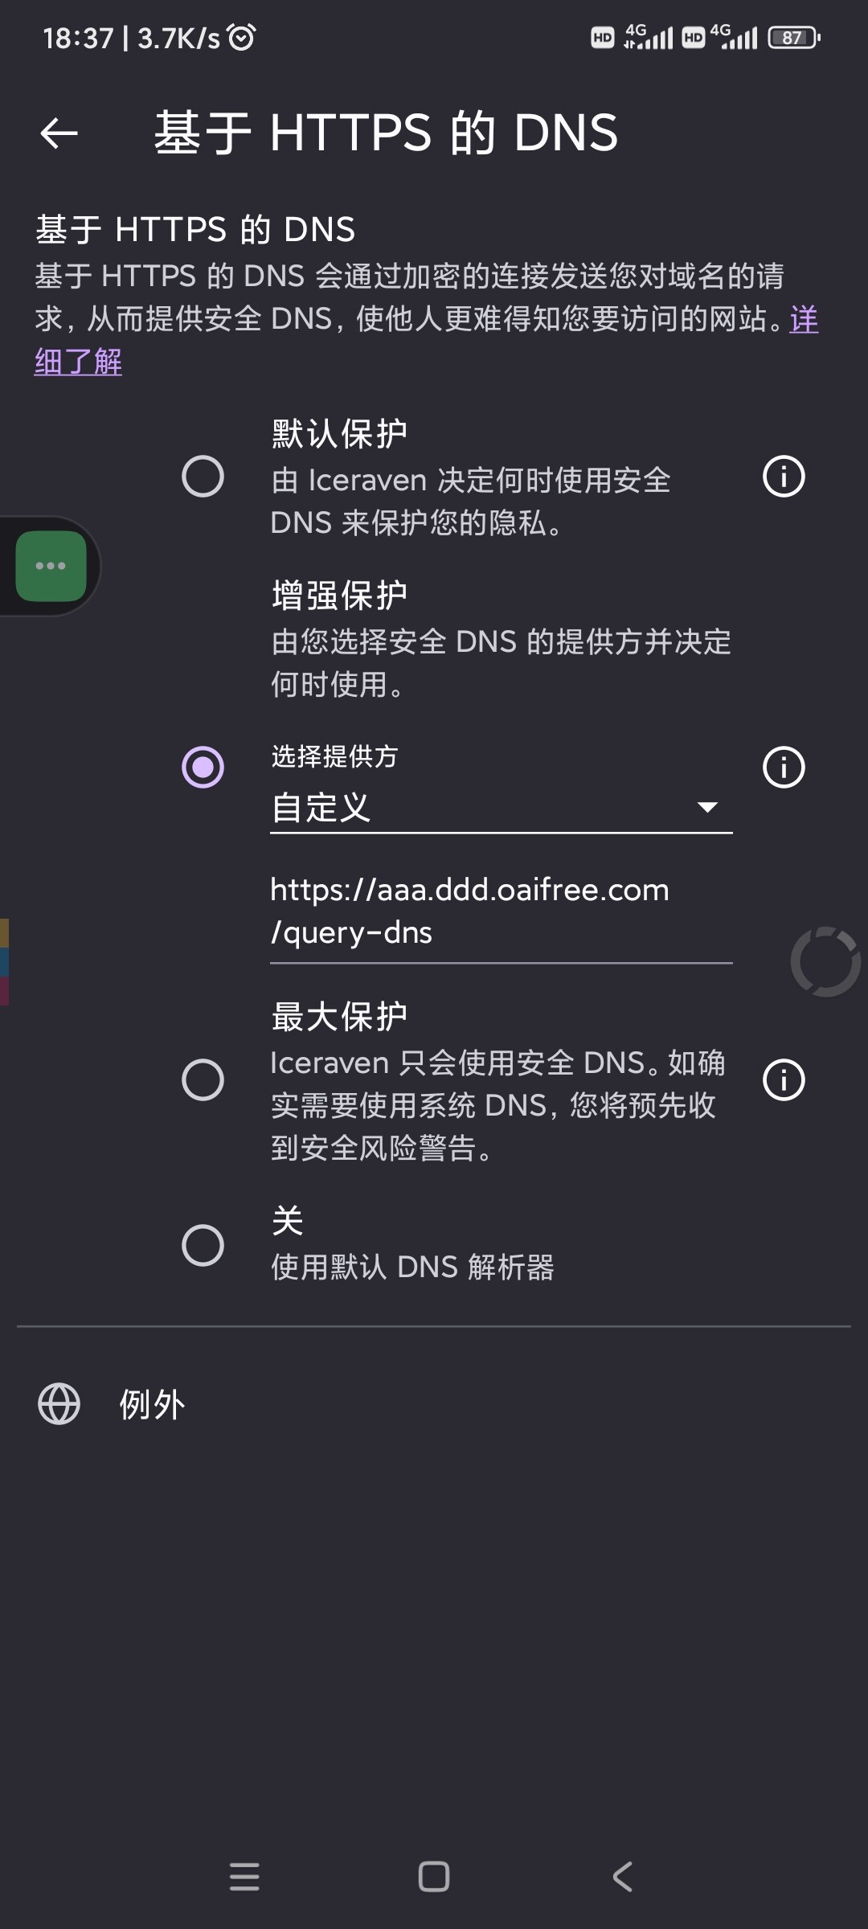The height and width of the screenshot is (1929, 868).
Task: Tap the Android back chevron icon
Action: (x=623, y=1877)
